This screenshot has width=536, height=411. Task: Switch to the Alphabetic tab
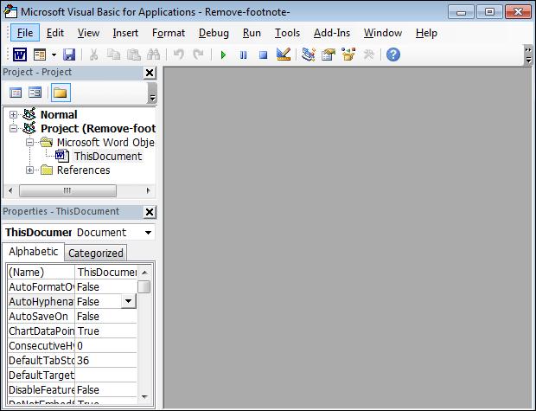(33, 252)
